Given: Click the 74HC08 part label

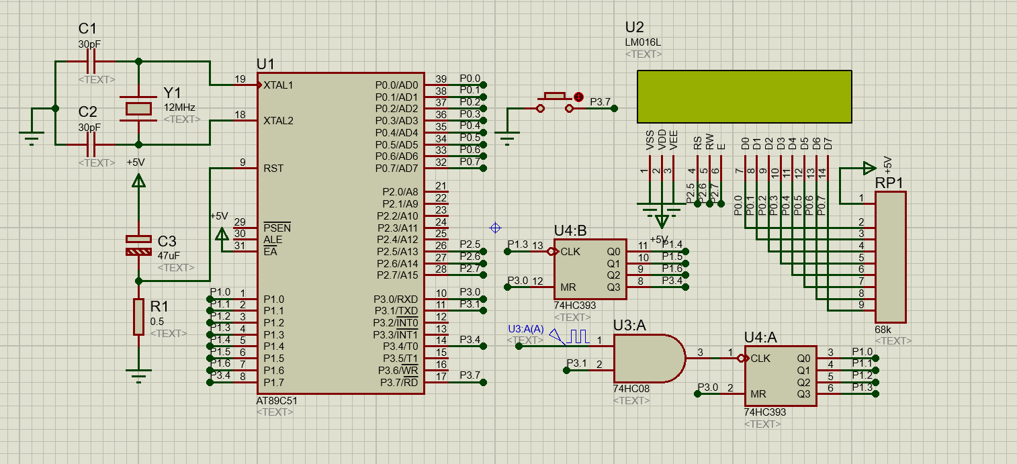Looking at the screenshot, I should [x=631, y=389].
